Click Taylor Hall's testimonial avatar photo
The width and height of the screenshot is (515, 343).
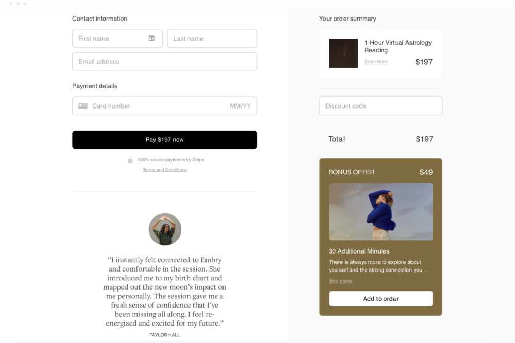[x=164, y=229]
